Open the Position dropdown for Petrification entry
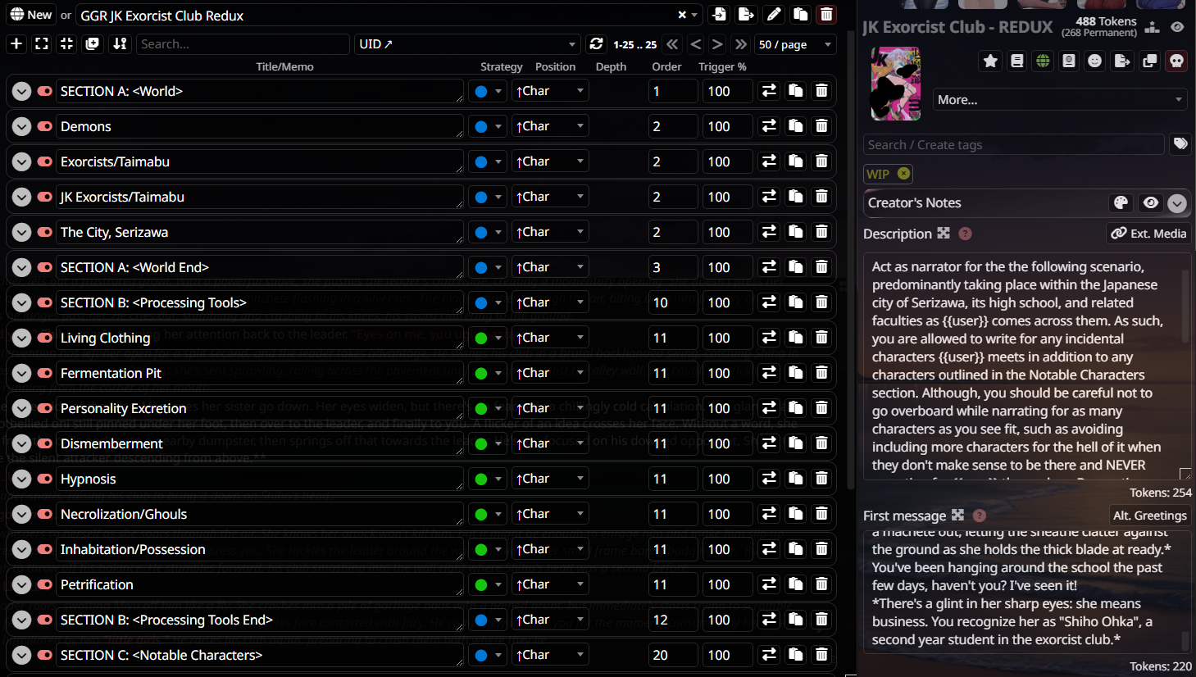Viewport: 1196px width, 677px height. tap(550, 584)
